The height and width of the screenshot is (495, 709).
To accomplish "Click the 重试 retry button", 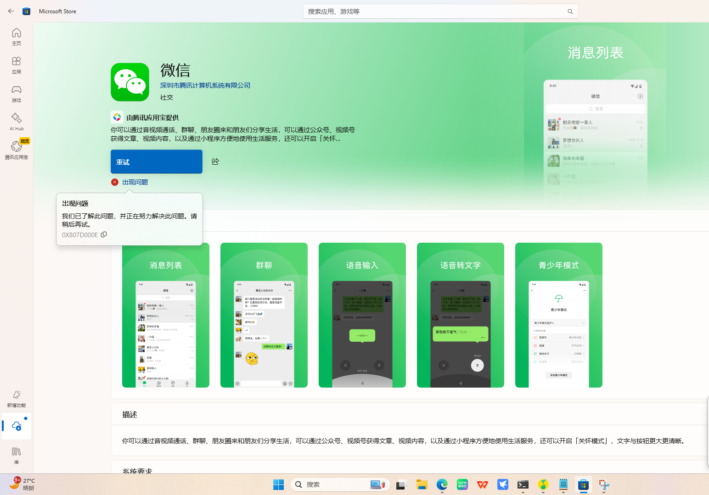I will [156, 161].
